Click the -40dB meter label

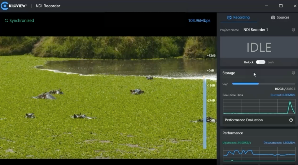click(211, 120)
